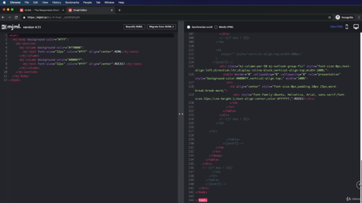
Task: Click the mj-body line in editor
Action: 41,39
